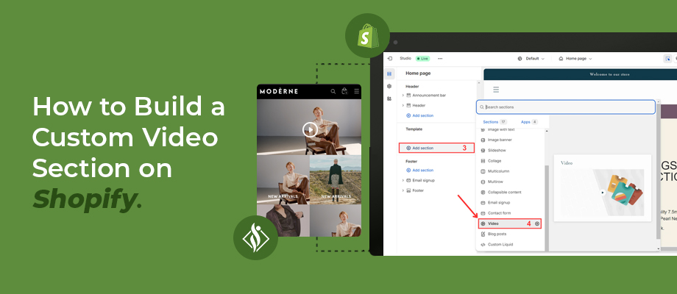This screenshot has width=677, height=294.
Task: Expand the Header section chevron
Action: pyautogui.click(x=403, y=105)
